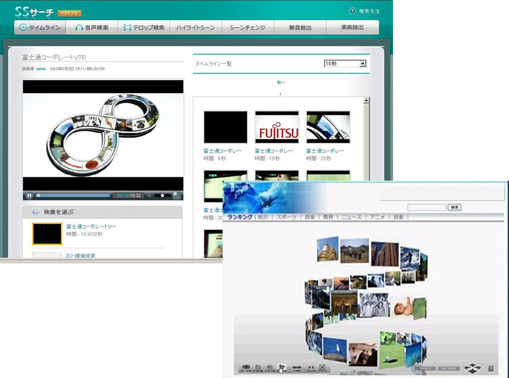Click the 検索 search button
The height and width of the screenshot is (378, 509).
(x=454, y=207)
